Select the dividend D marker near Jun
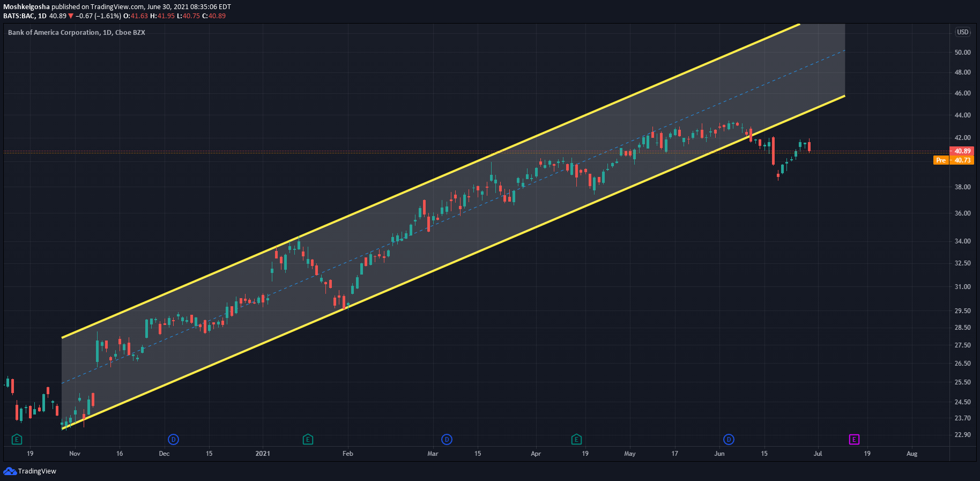The height and width of the screenshot is (481, 980). pos(729,440)
